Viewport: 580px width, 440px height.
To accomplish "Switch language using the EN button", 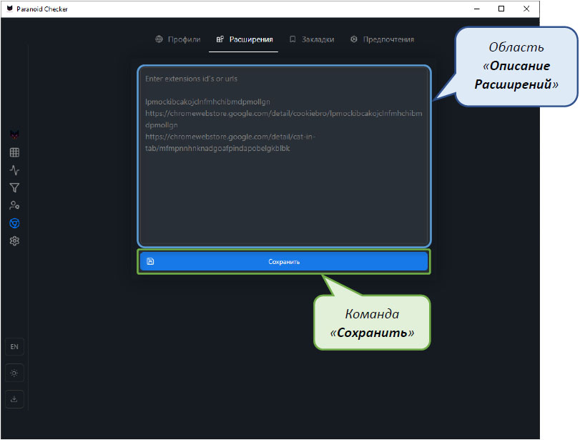I will tap(14, 347).
